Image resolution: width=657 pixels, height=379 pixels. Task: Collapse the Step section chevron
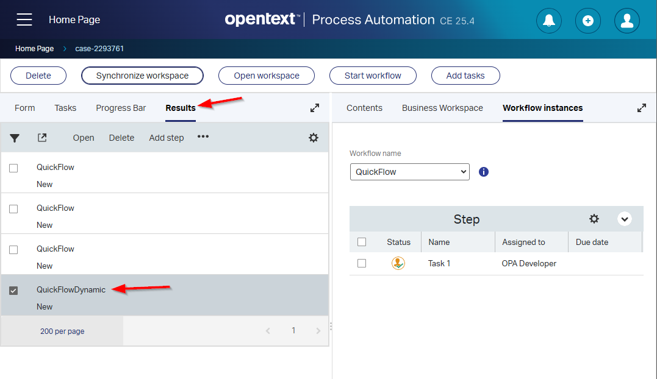624,219
